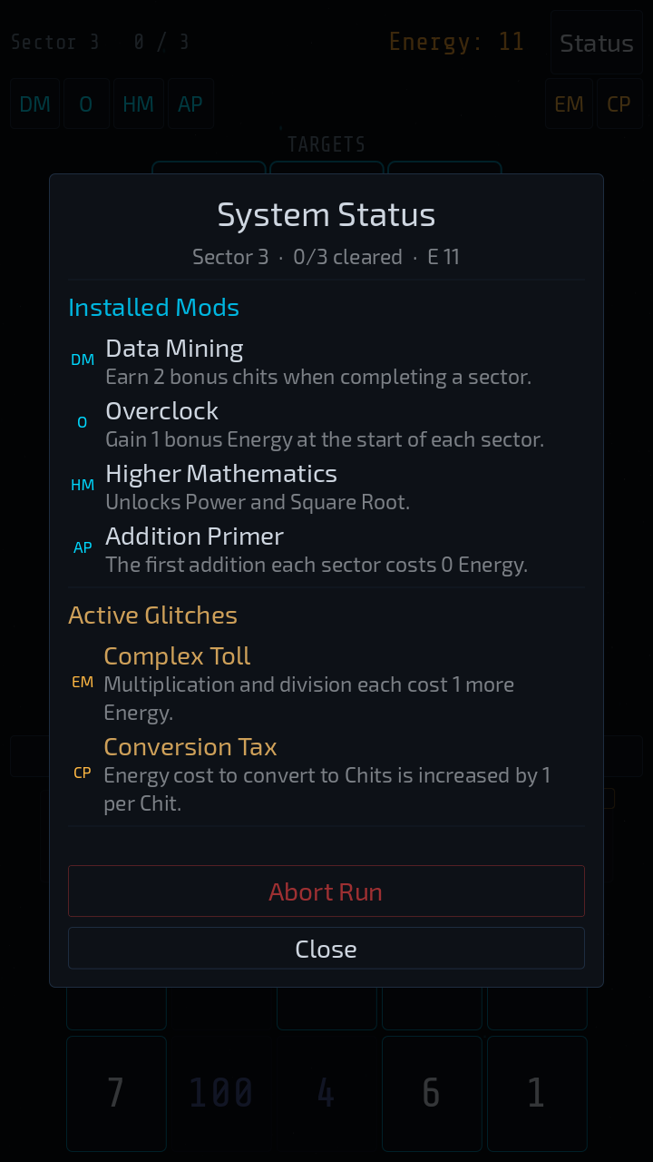Click the O icon beside Overclock
The width and height of the screenshot is (653, 1162).
(83, 422)
